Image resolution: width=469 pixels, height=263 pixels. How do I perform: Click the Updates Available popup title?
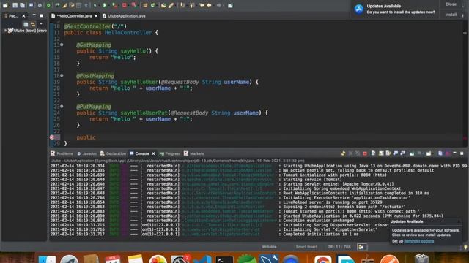[x=407, y=221]
